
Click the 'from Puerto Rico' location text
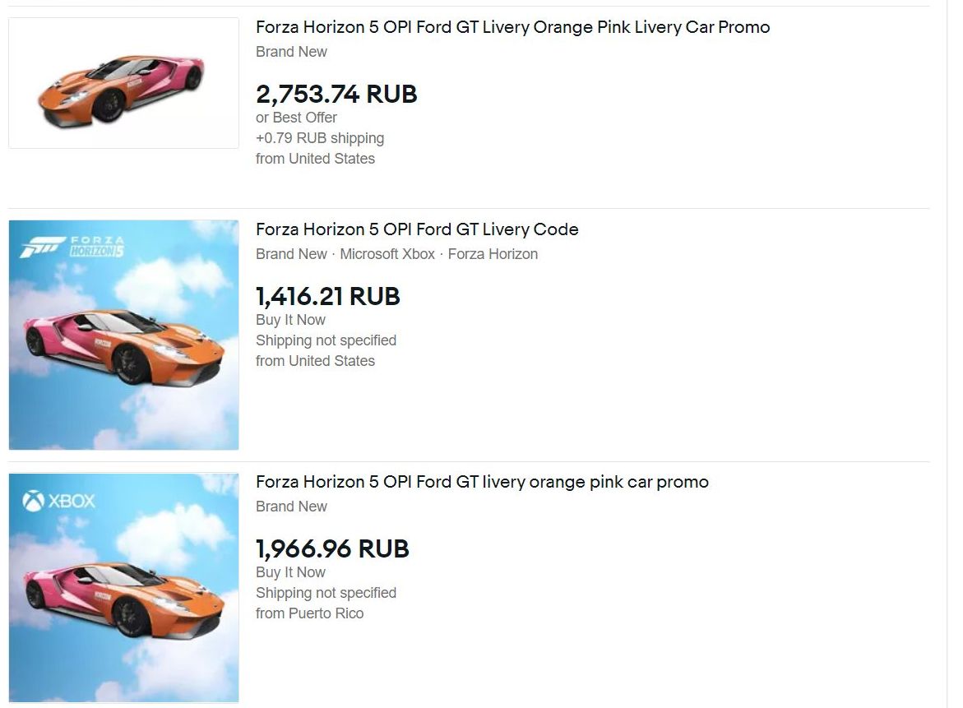tap(309, 613)
